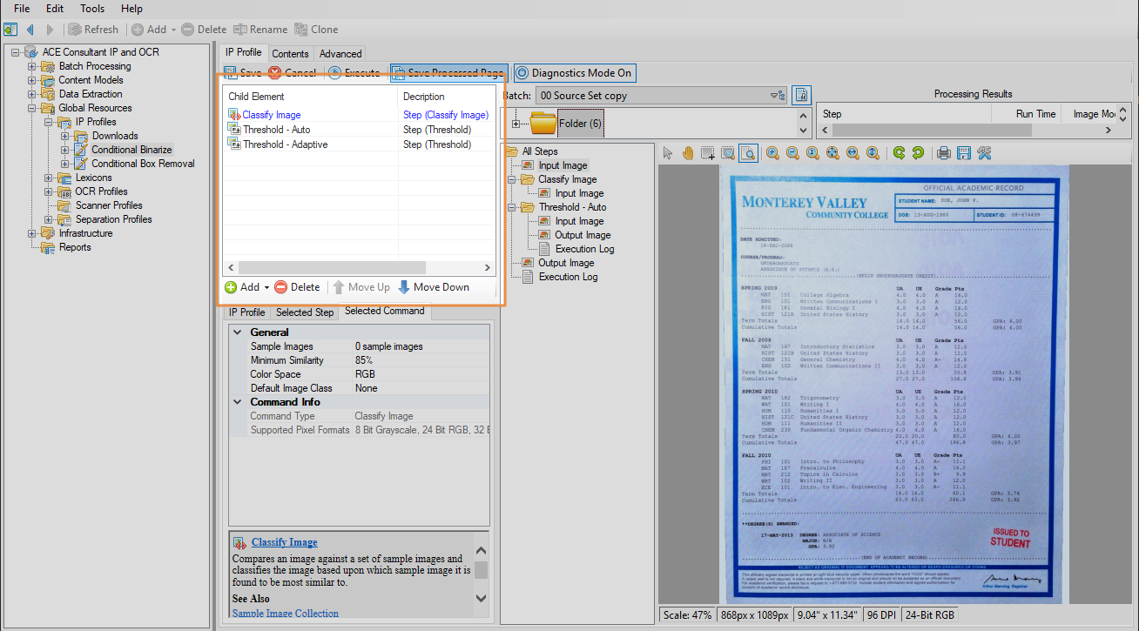Collapse the General property section
Screen dimensions: 1139x631
coord(238,332)
